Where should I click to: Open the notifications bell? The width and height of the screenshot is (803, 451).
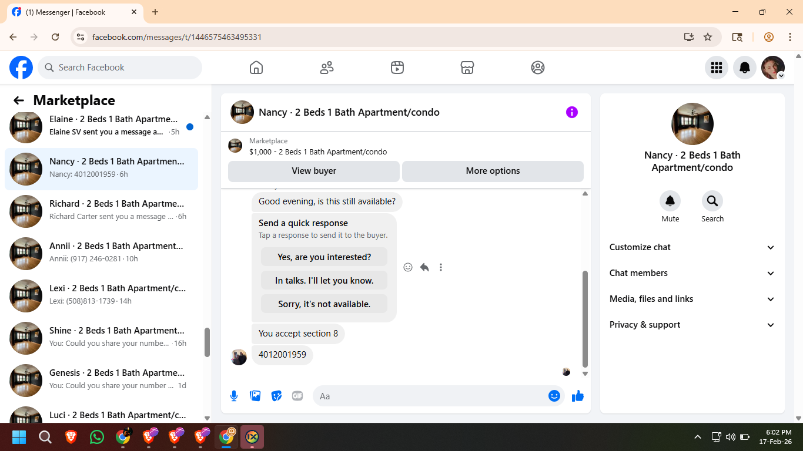pos(745,68)
